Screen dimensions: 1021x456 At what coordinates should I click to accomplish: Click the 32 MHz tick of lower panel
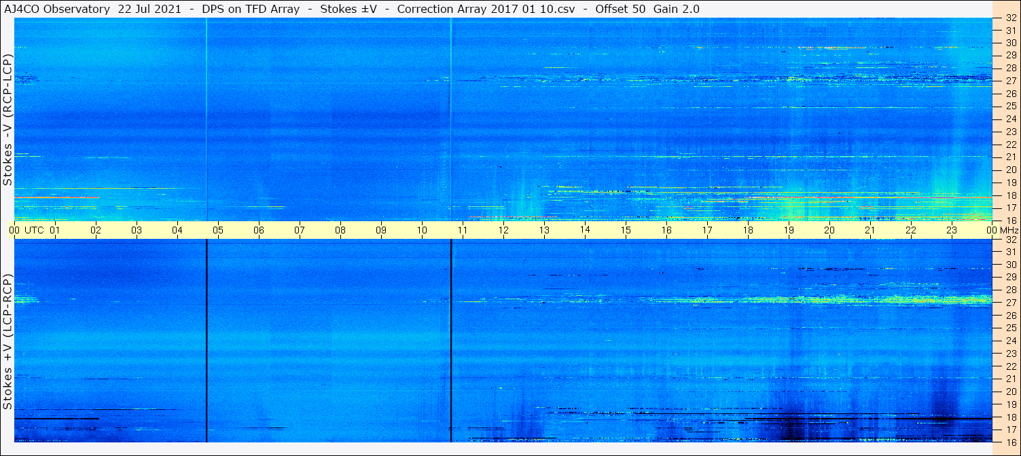(1011, 240)
